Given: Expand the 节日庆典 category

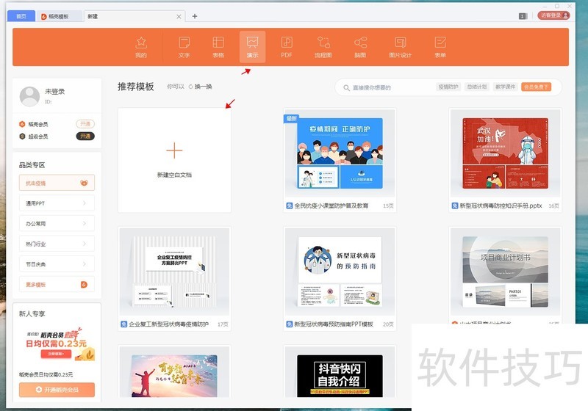Looking at the screenshot, I should tap(57, 264).
